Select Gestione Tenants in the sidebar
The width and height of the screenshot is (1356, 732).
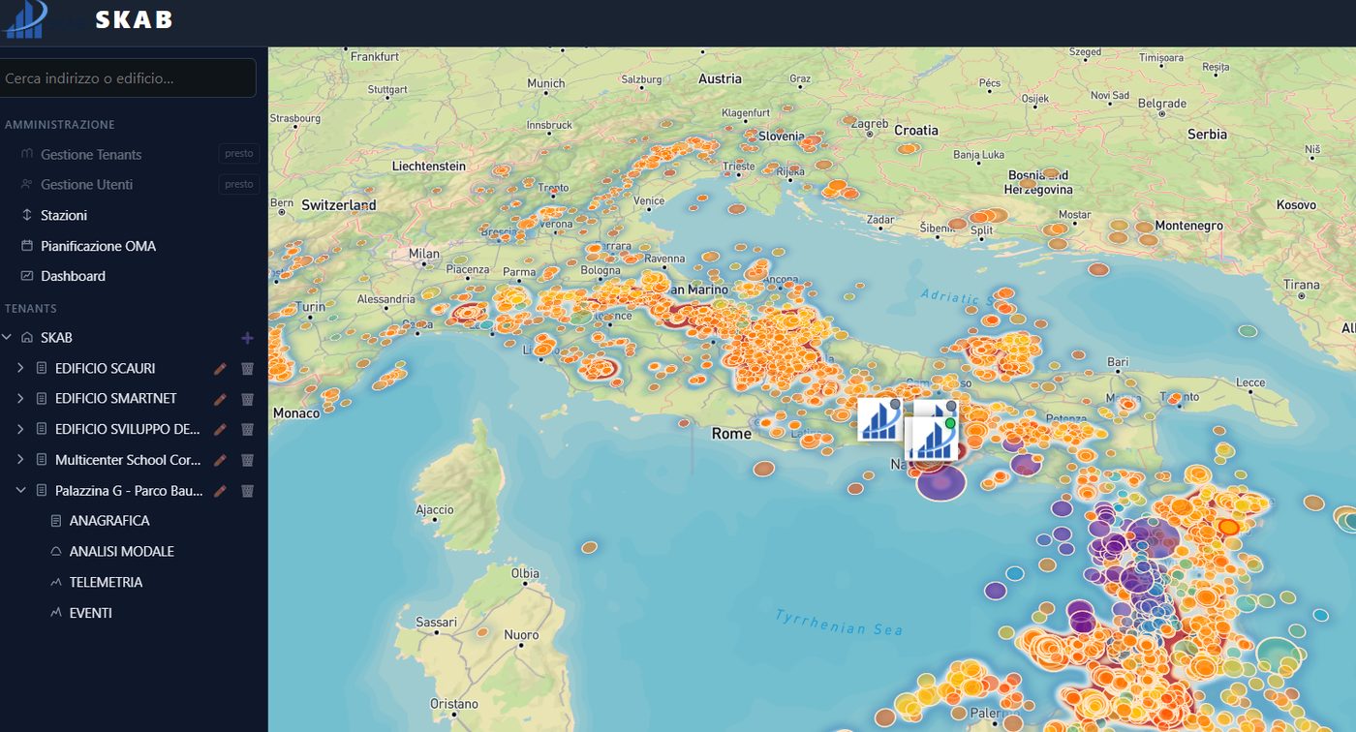pyautogui.click(x=91, y=155)
